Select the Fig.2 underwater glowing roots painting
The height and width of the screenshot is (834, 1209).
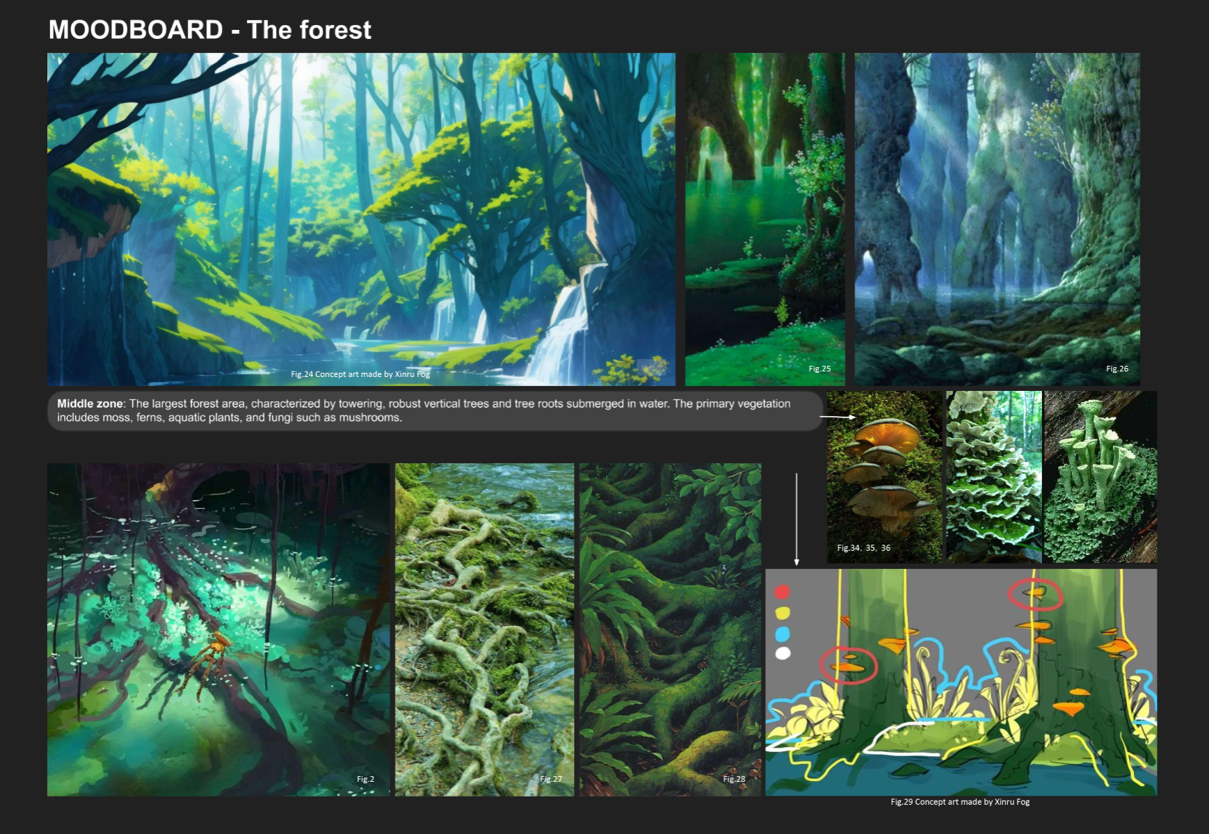click(218, 629)
